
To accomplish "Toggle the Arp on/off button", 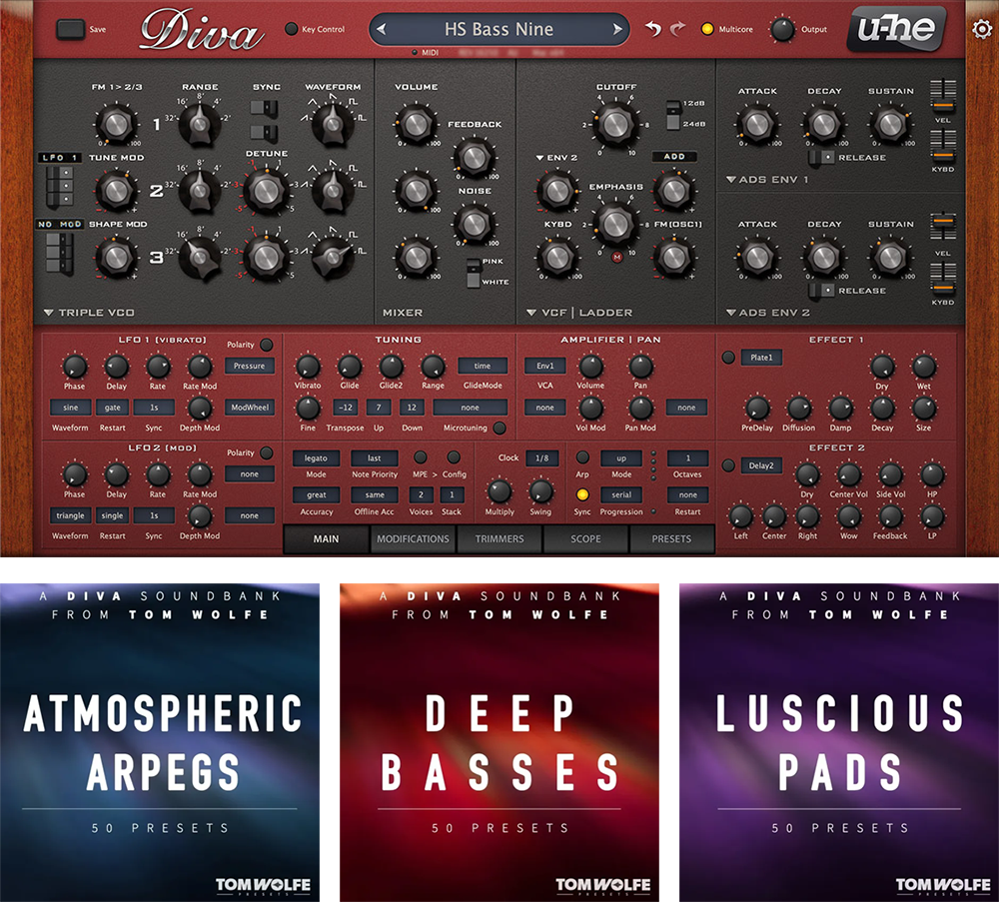I will [581, 457].
